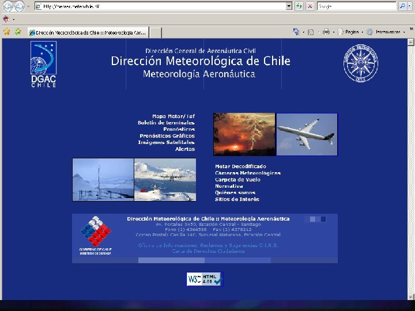Click the Home page icon

(x=296, y=32)
